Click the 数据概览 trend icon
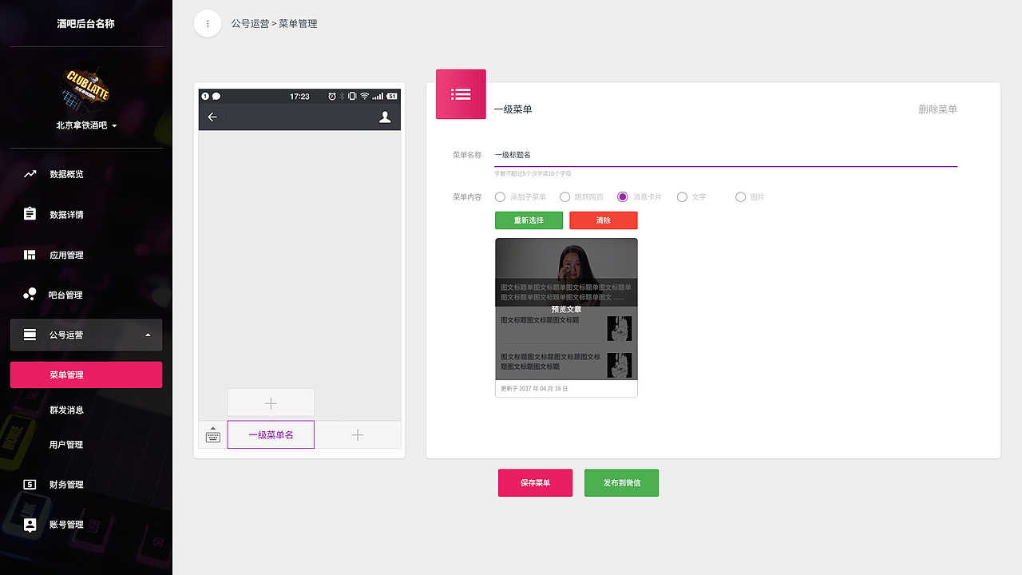The image size is (1022, 575). point(30,174)
